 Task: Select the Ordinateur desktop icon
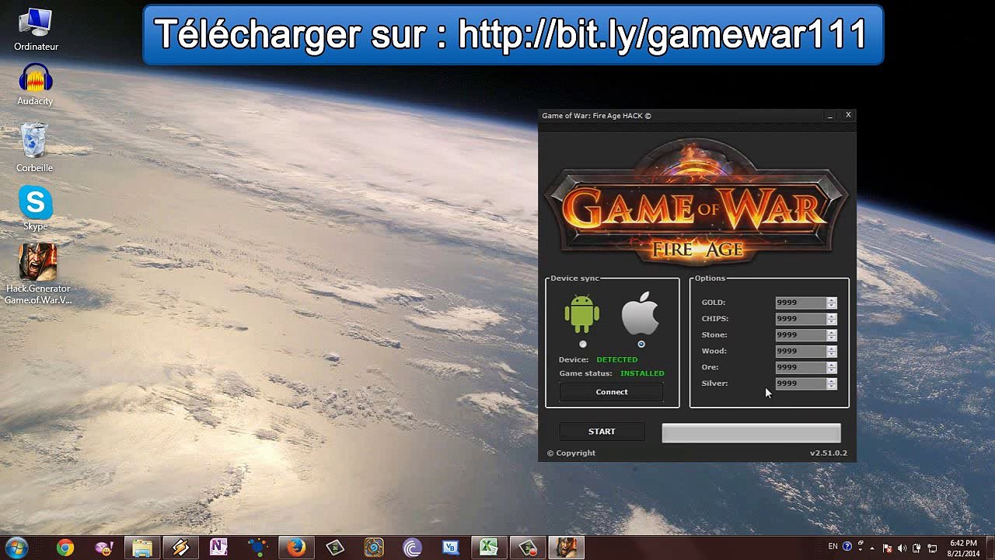36,30
